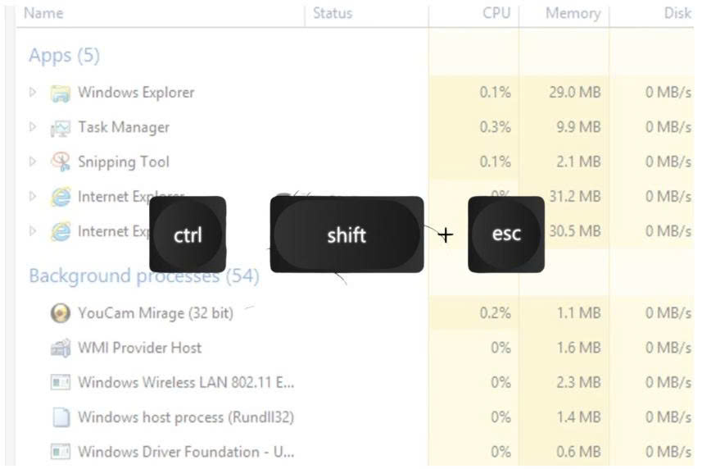Click the WMI Provider Host icon

[x=61, y=348]
